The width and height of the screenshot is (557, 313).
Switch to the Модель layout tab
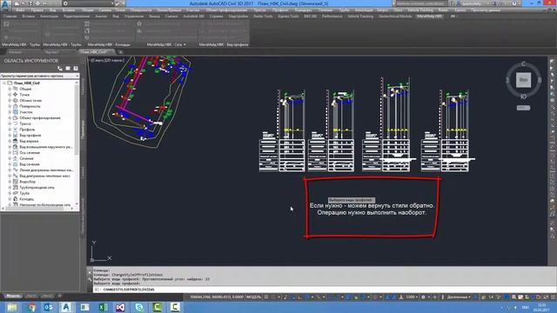[13, 296]
